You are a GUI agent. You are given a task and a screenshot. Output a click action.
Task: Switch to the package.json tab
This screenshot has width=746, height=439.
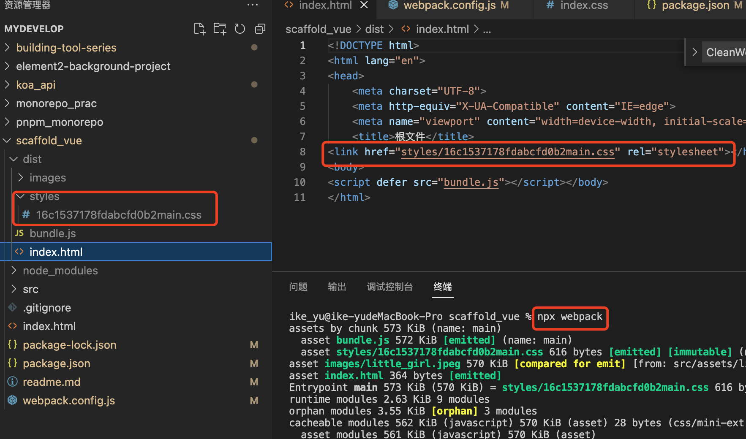pyautogui.click(x=694, y=5)
